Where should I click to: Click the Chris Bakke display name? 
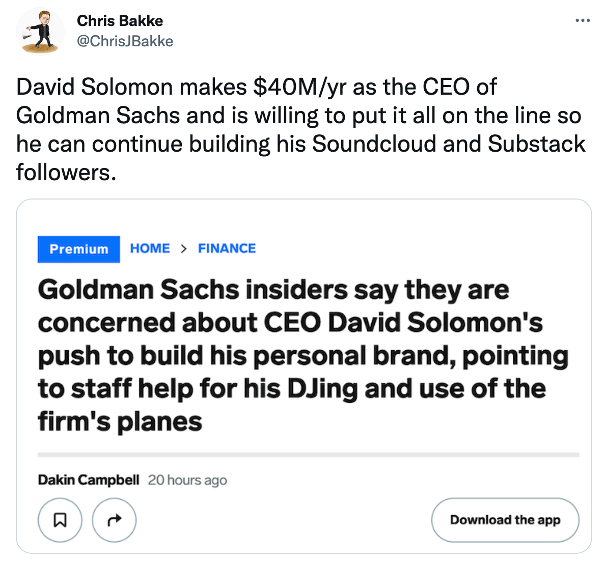120,21
